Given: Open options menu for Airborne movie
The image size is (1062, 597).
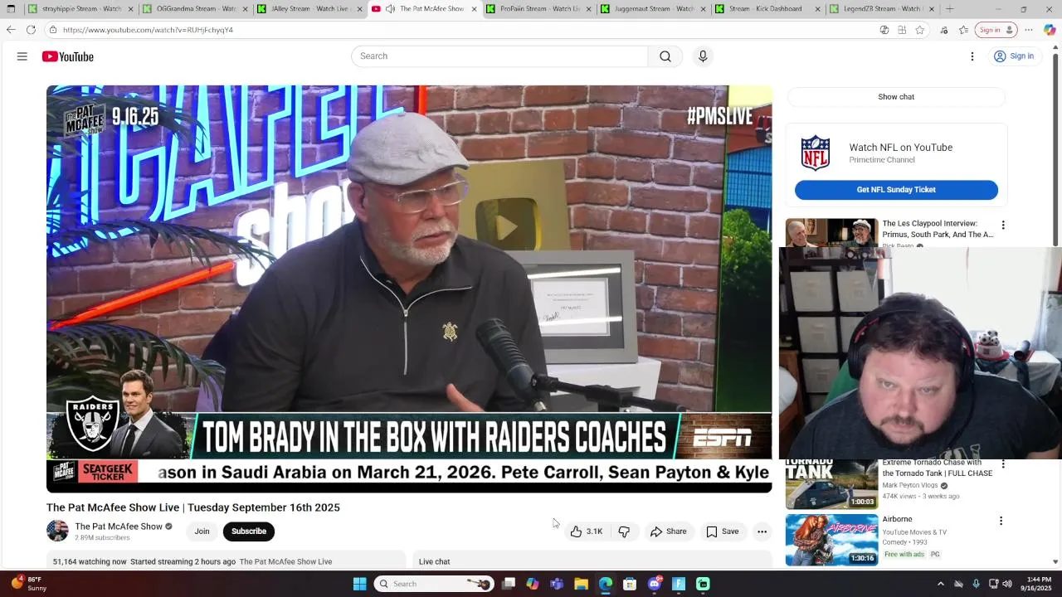Looking at the screenshot, I should pos(1001,521).
